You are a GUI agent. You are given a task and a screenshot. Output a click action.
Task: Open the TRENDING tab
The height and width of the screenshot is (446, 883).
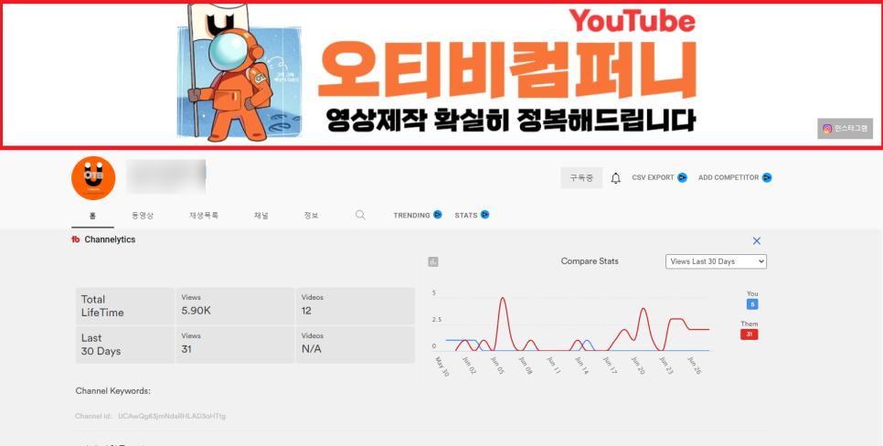click(x=418, y=215)
